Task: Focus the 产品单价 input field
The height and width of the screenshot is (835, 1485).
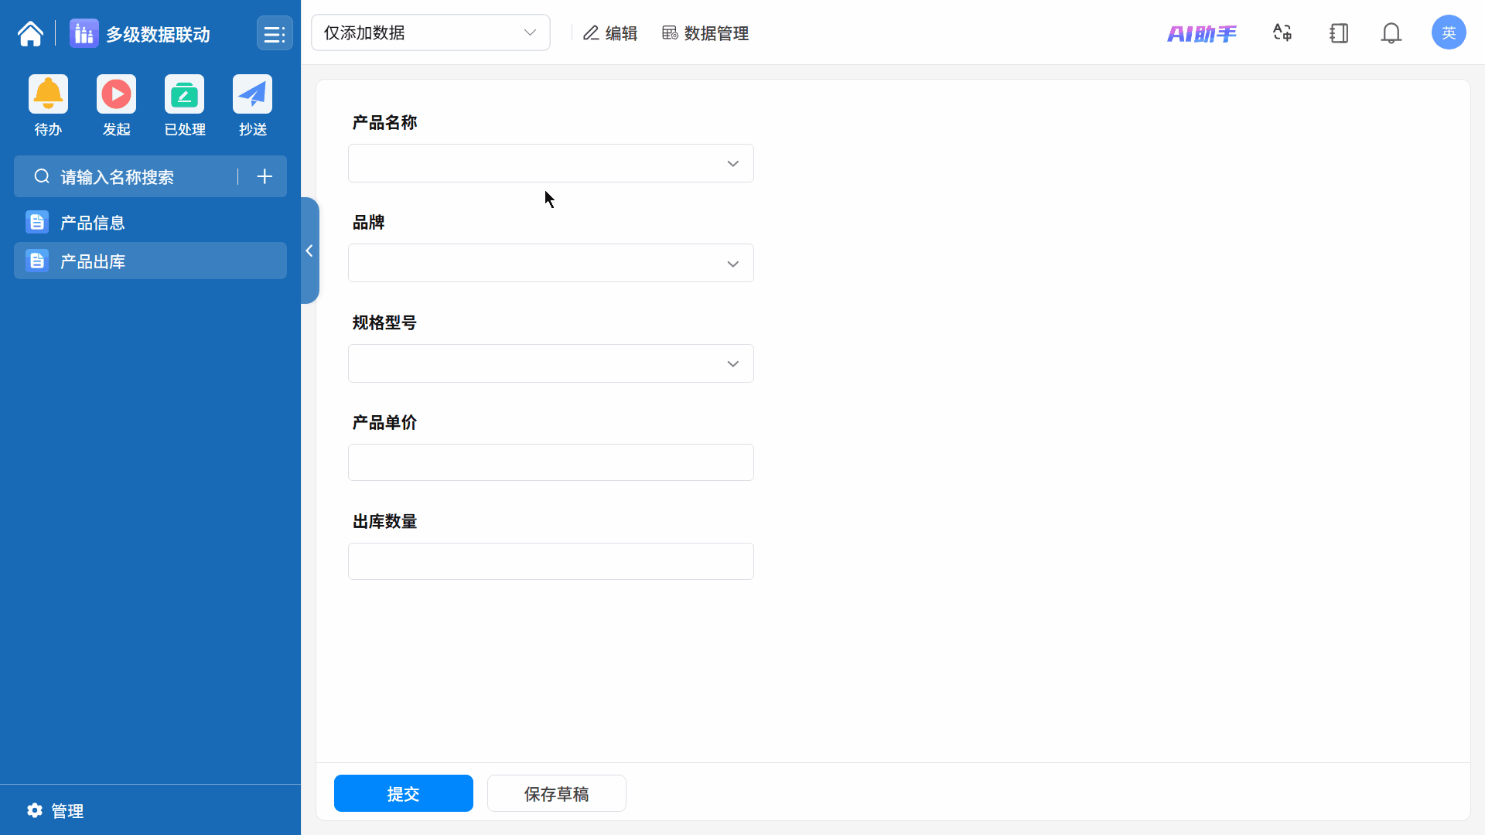Action: pyautogui.click(x=551, y=463)
